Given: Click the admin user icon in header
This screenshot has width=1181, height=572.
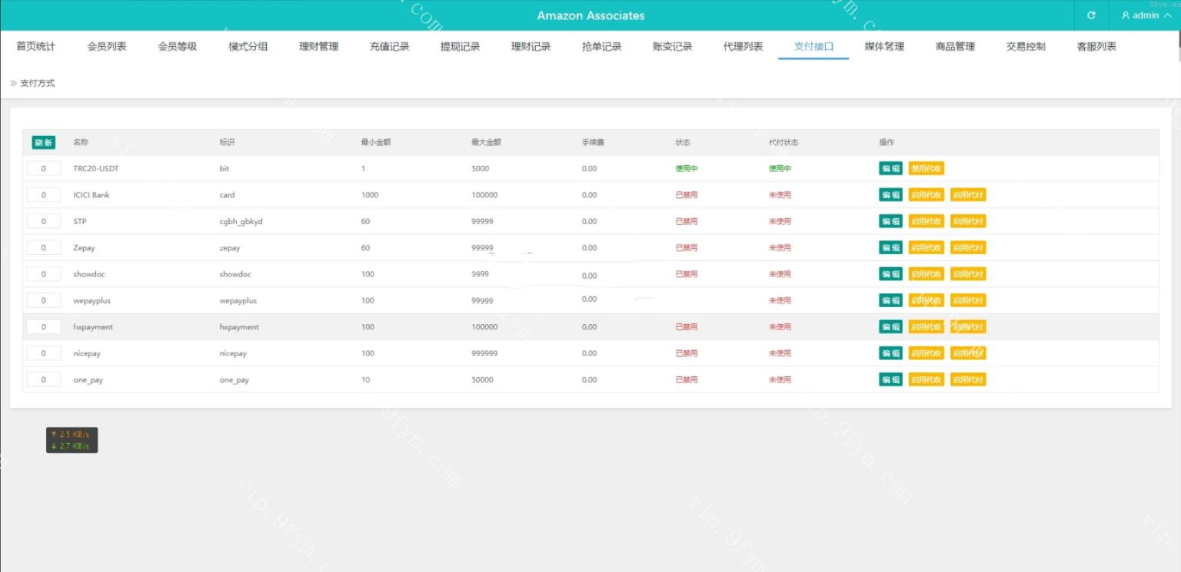Looking at the screenshot, I should [1125, 15].
